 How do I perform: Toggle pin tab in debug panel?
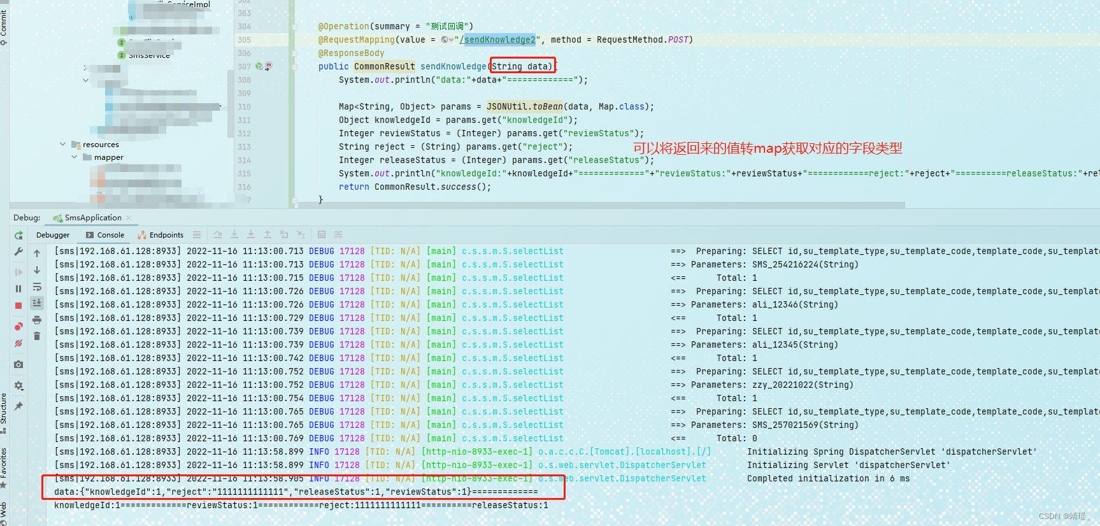coord(18,406)
